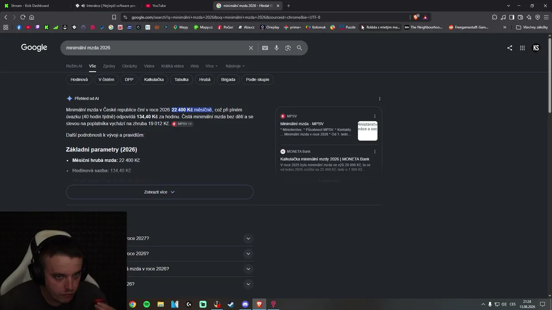The width and height of the screenshot is (552, 310).
Task: Go to the Google homepage logo
Action: tap(34, 47)
